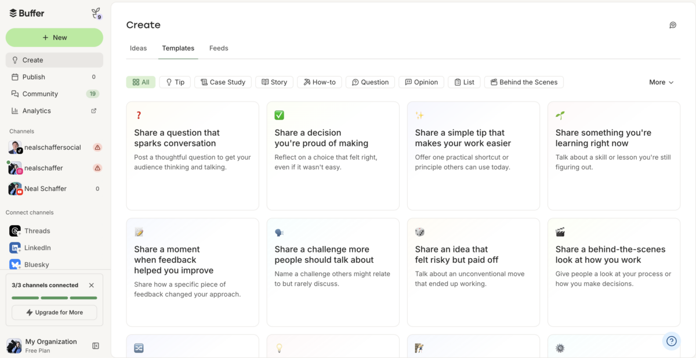Filter templates by Case Study
This screenshot has height=358, width=696.
pos(223,82)
